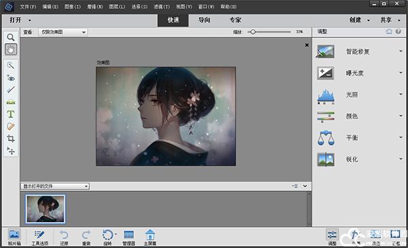
Task: Click the Balance (平衡) scales icon
Action: (326, 138)
